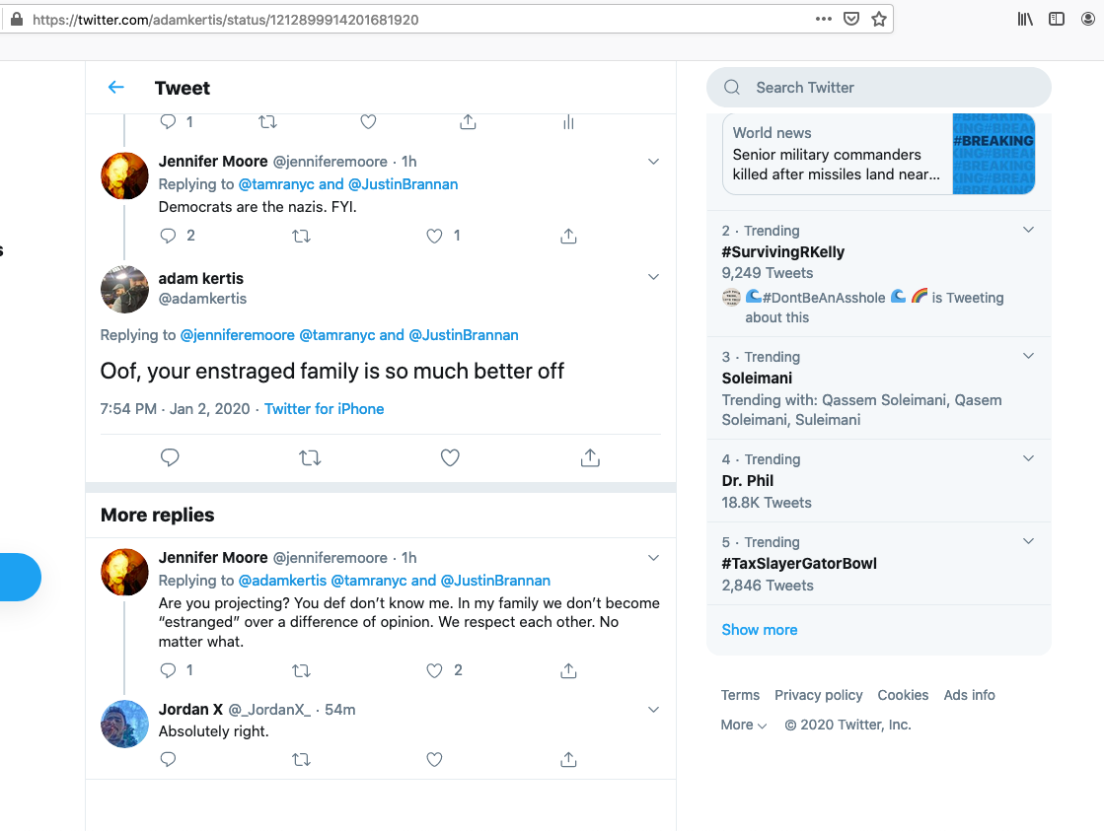Expand the More footer dropdown

tap(744, 725)
